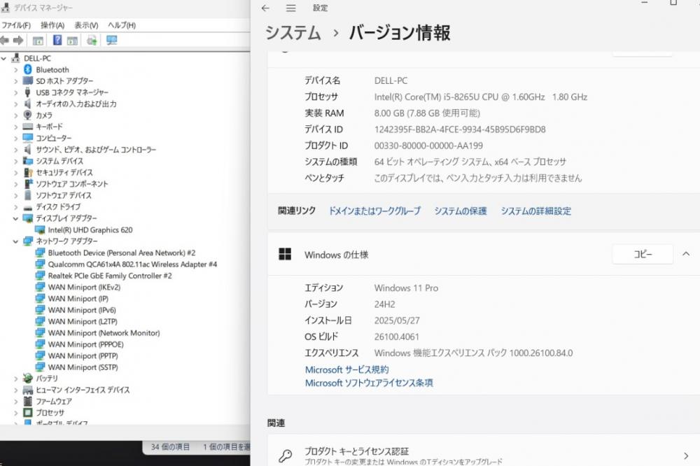Open プロダクト キーとライセンス認証 chevron arrow
The height and width of the screenshot is (466, 700).
(686, 456)
